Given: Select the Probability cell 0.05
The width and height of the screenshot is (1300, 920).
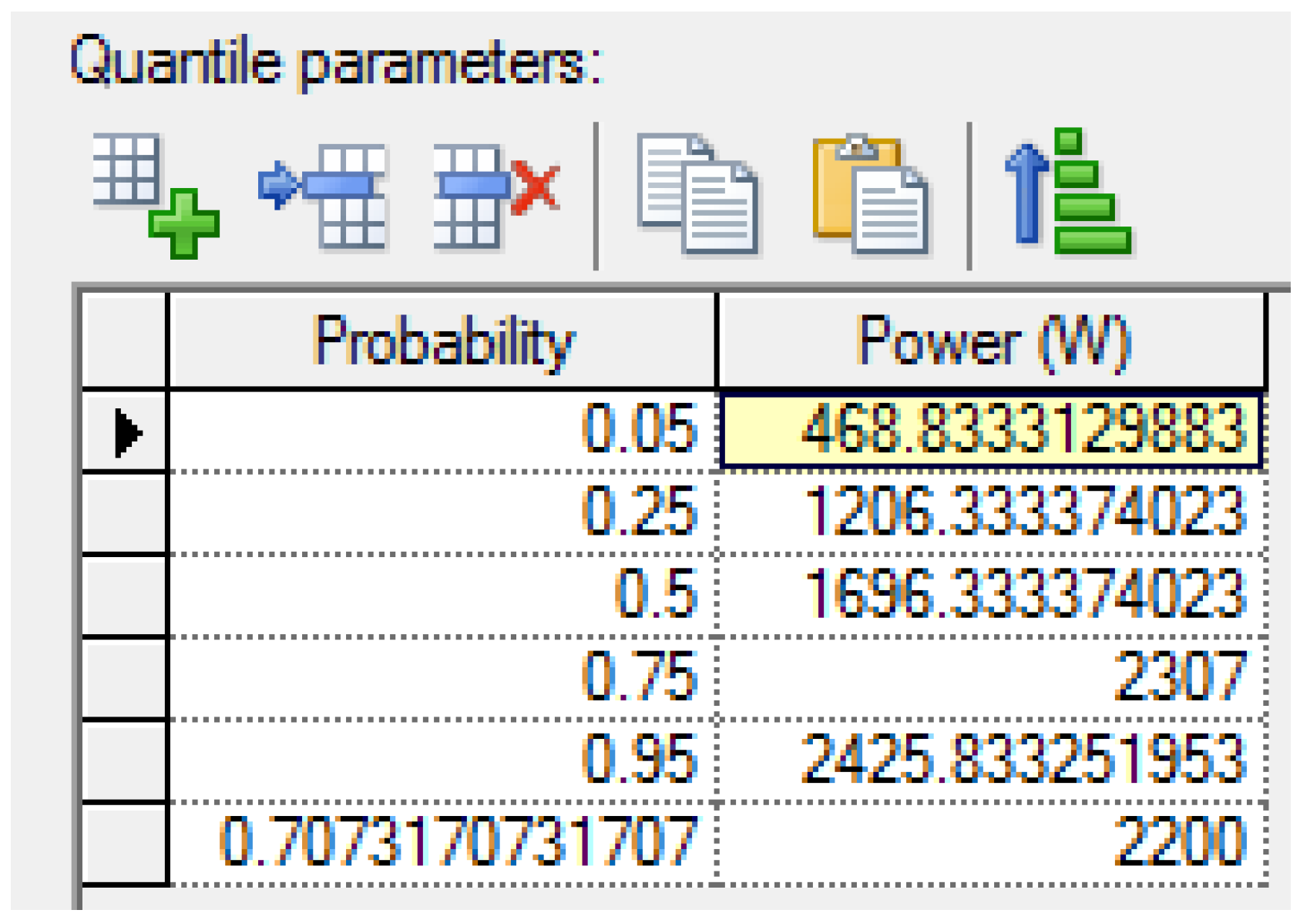Looking at the screenshot, I should pos(442,430).
